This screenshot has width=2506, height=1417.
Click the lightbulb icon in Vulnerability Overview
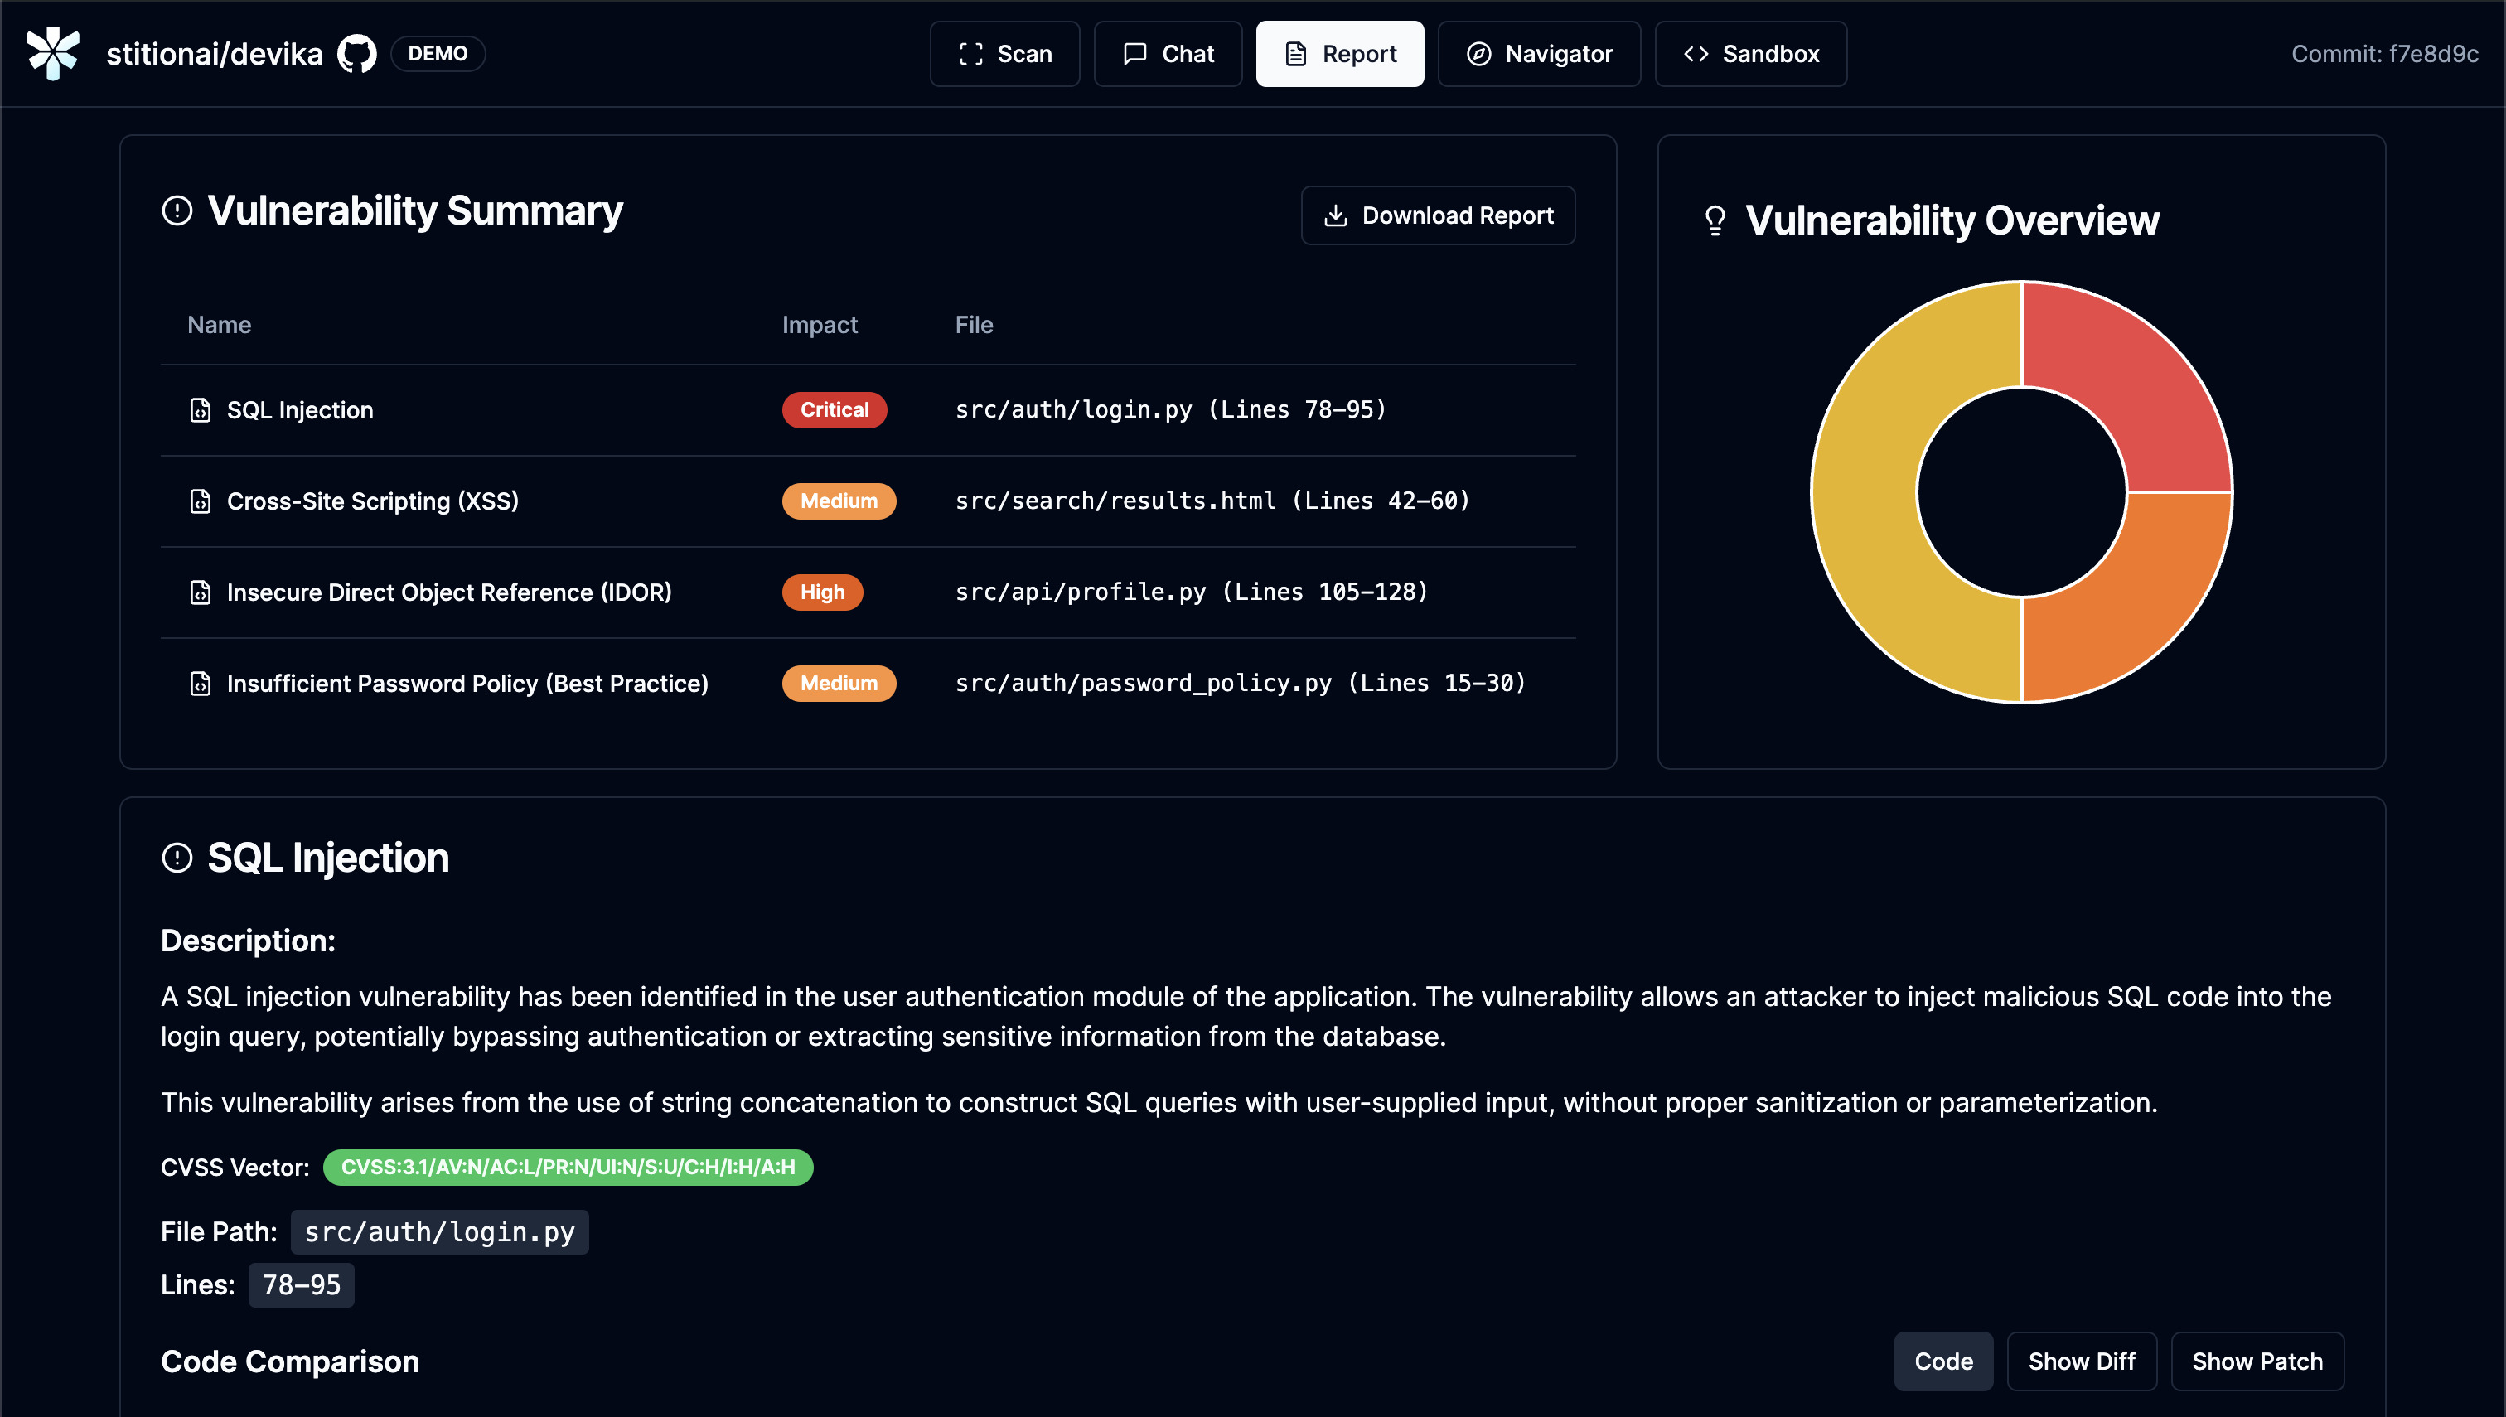pos(1714,220)
